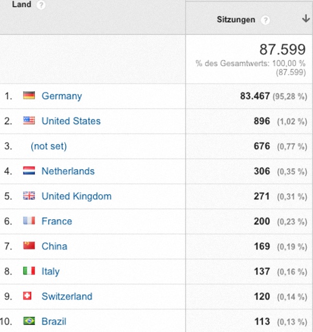Click the Netherlands flag icon
The image size is (313, 332).
pyautogui.click(x=29, y=171)
